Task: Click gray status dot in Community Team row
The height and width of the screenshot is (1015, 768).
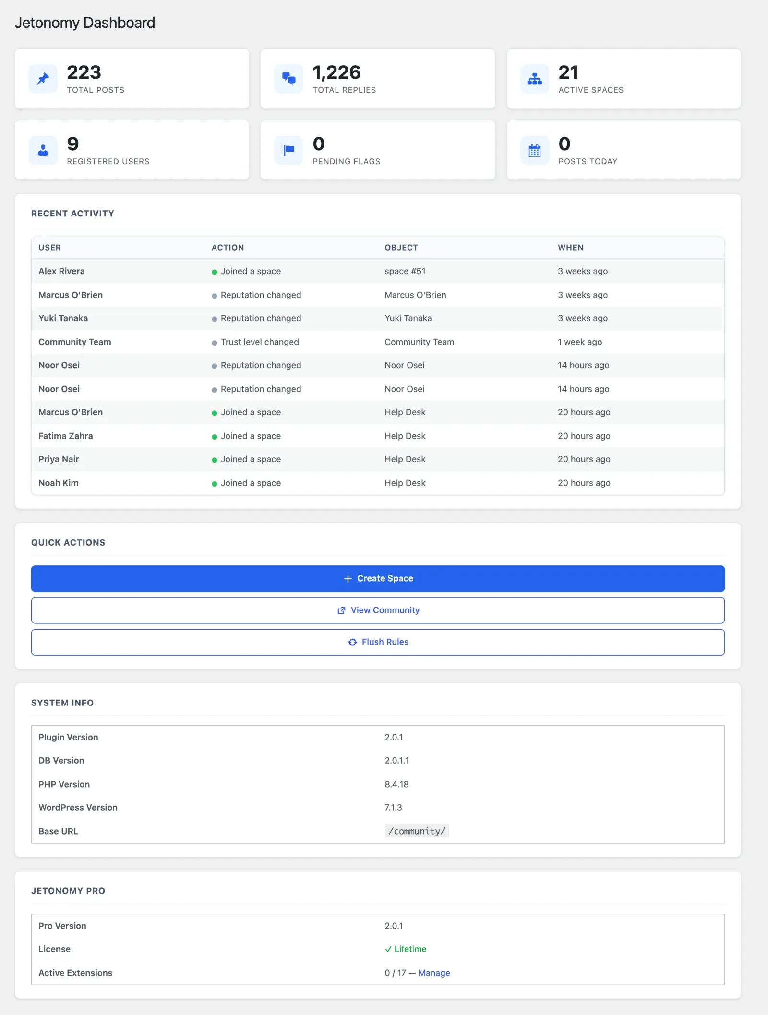Action: pyautogui.click(x=215, y=343)
